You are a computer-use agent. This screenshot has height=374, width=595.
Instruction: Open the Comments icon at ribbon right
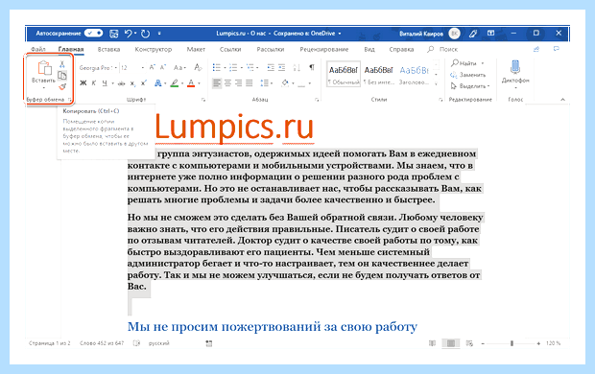pyautogui.click(x=557, y=49)
